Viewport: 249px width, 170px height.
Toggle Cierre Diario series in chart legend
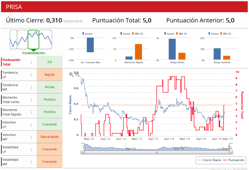[209, 160]
